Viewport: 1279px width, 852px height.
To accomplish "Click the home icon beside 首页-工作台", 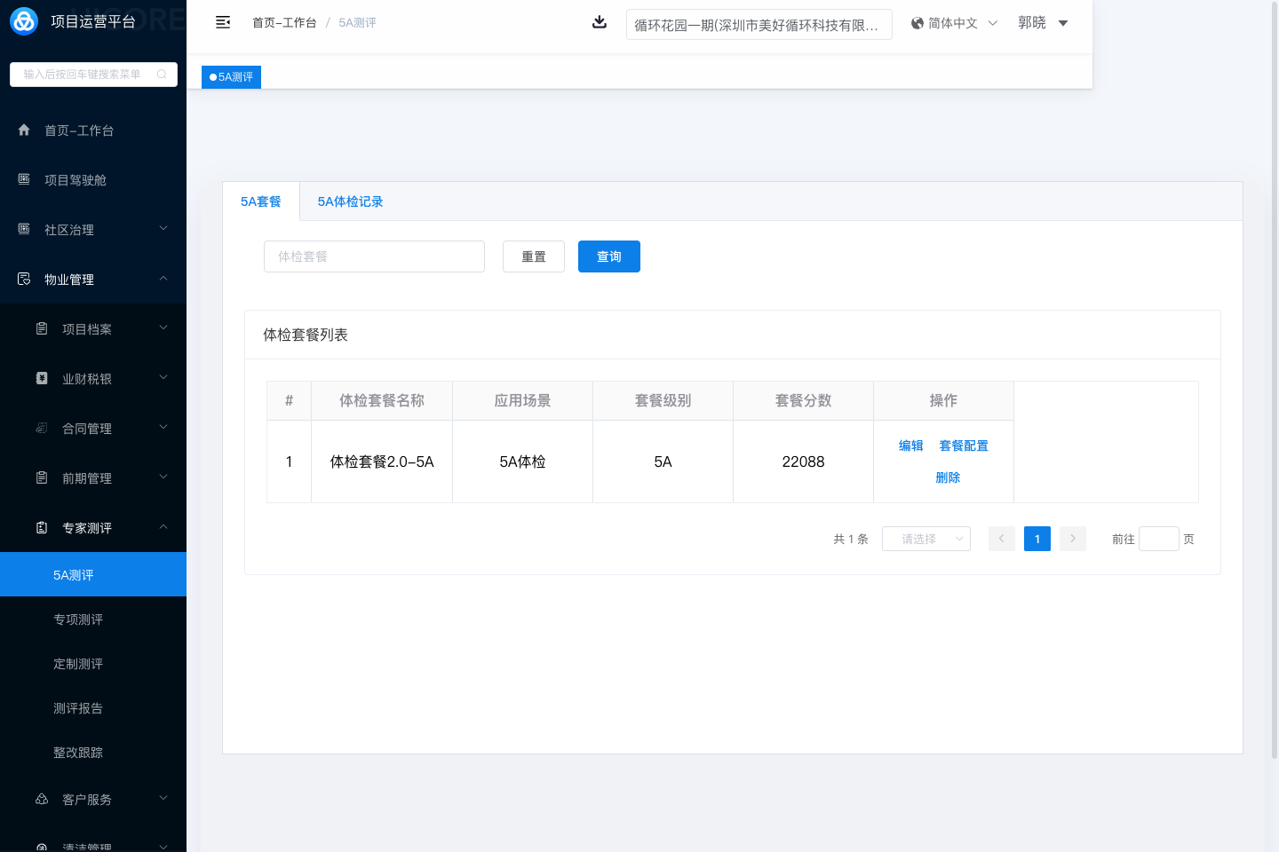I will (24, 130).
